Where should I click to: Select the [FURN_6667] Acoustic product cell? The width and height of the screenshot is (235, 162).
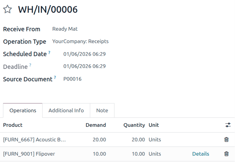34,140
